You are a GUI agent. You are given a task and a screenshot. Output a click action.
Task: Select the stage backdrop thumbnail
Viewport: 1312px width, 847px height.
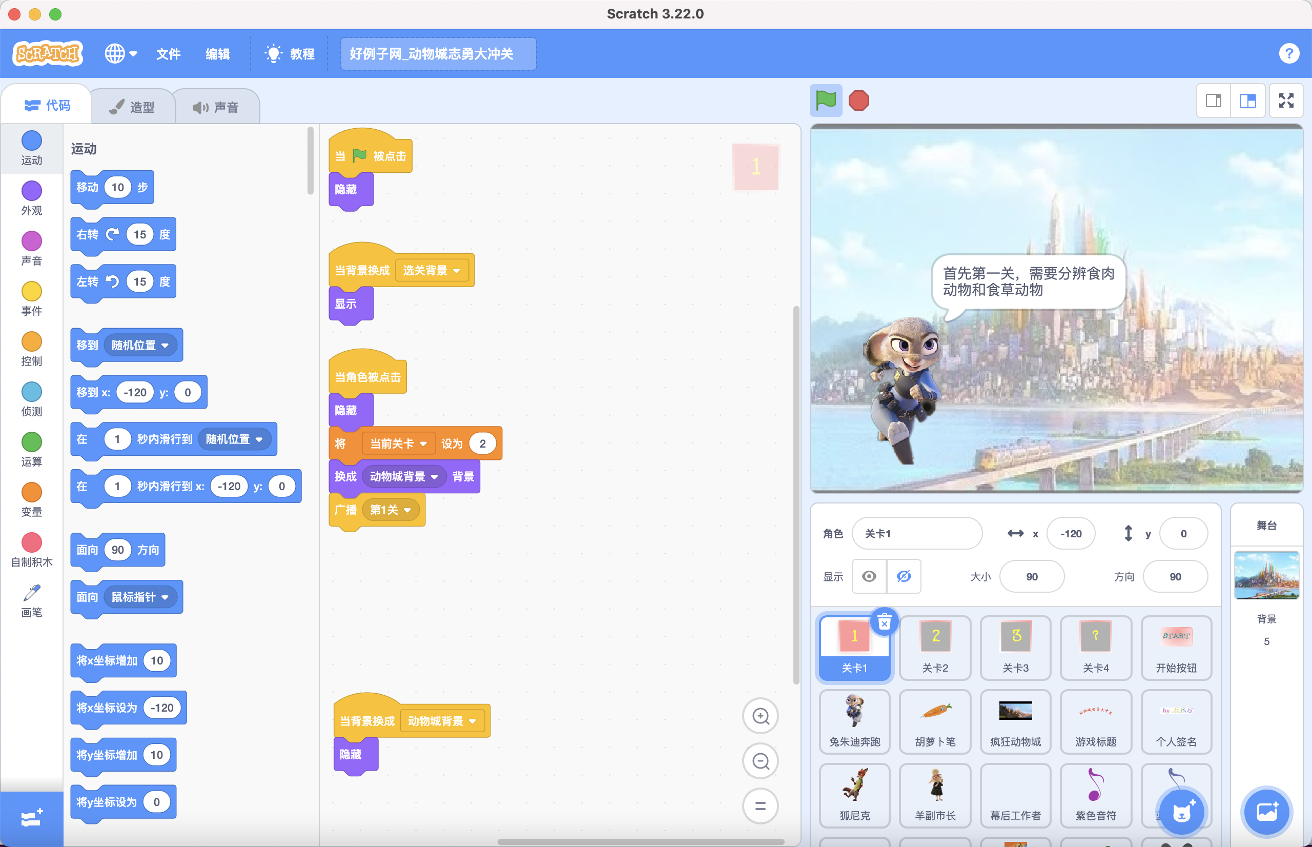[1266, 575]
